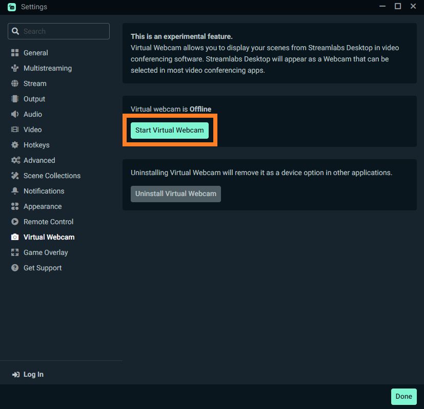Click the Game Overlay expand icon
424x409 pixels.
(x=15, y=252)
